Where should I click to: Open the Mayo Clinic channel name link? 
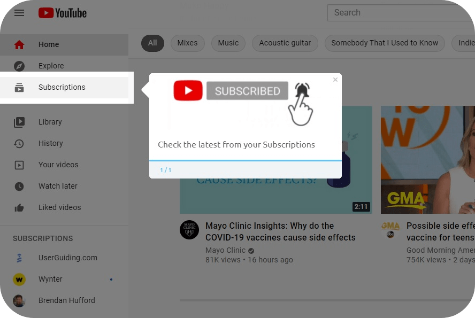(225, 250)
